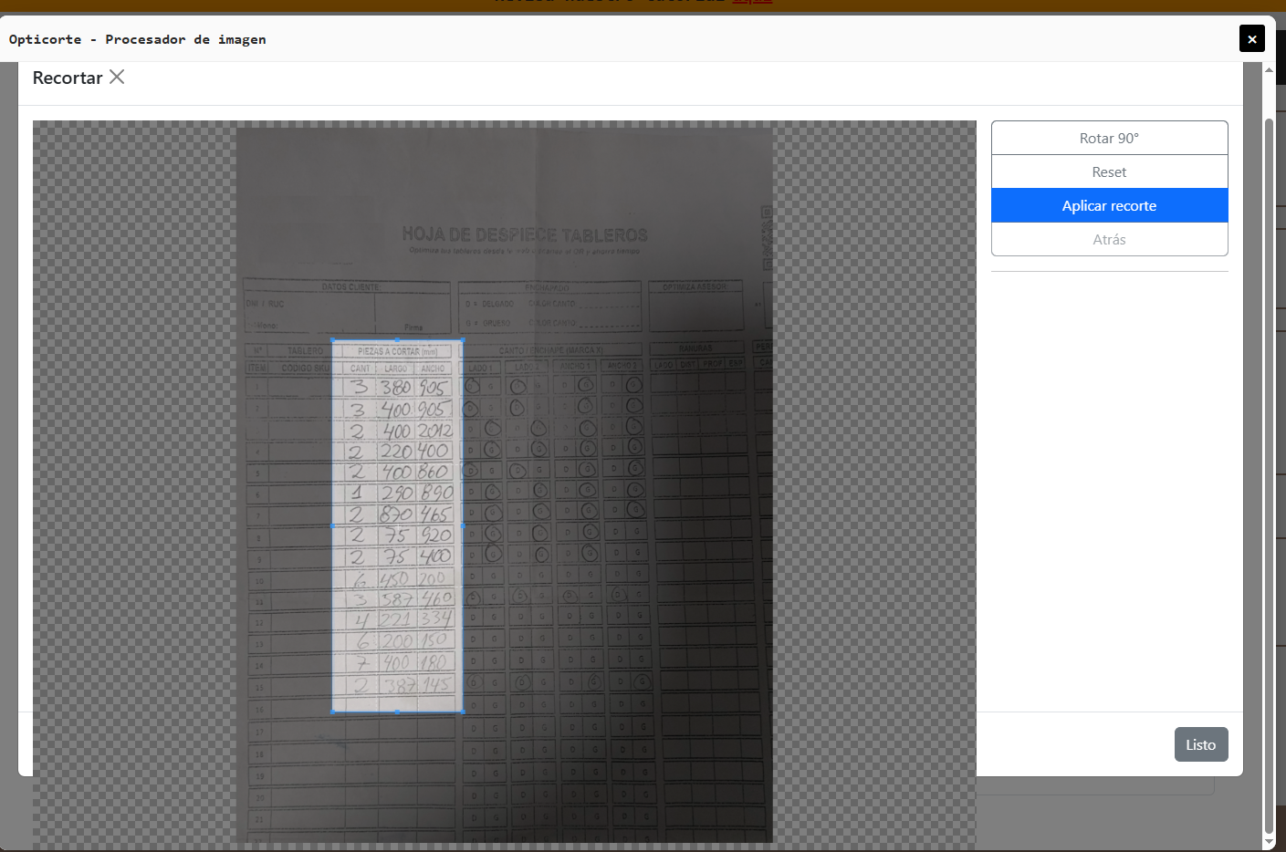
Task: Click the top-center crop edge handle
Action: [397, 340]
